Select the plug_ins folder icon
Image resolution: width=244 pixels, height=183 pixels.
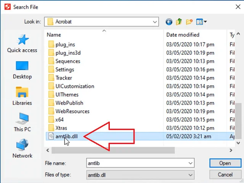tap(51, 44)
